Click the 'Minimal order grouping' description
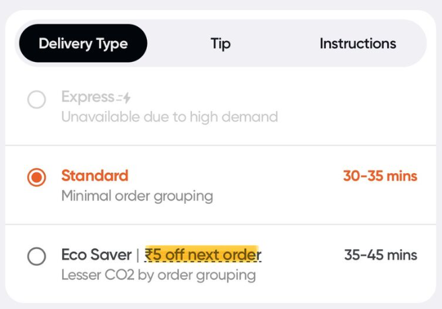Image resolution: width=442 pixels, height=309 pixels. click(x=137, y=196)
